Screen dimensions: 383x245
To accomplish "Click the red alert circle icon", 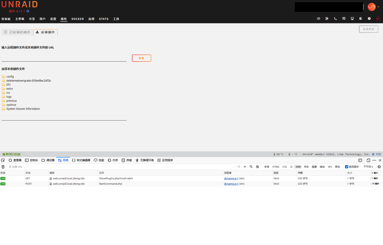I will coord(378,18).
